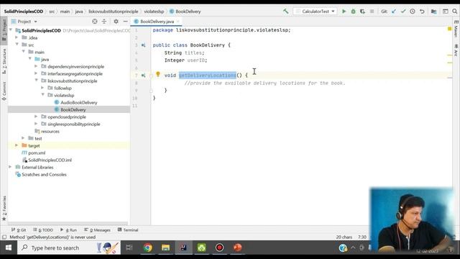Select AudioBookDelivery class in tree
The width and height of the screenshot is (460, 259).
[x=78, y=102]
